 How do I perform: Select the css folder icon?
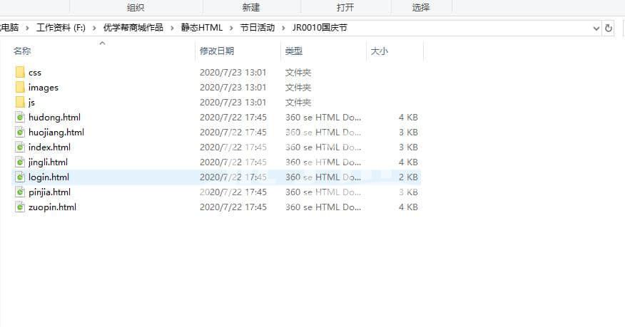(x=20, y=73)
